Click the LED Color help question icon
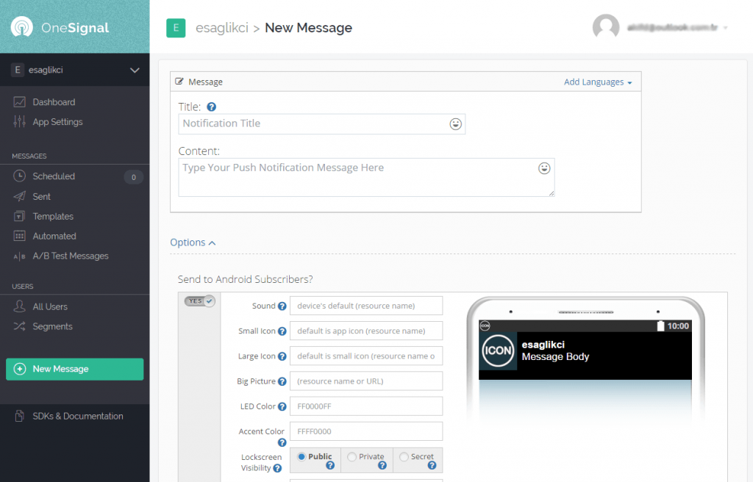Screen dimensions: 753x482 coord(282,406)
